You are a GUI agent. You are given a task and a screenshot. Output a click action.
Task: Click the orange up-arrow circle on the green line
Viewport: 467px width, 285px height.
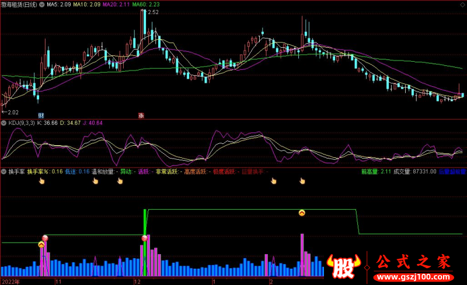tap(302, 213)
